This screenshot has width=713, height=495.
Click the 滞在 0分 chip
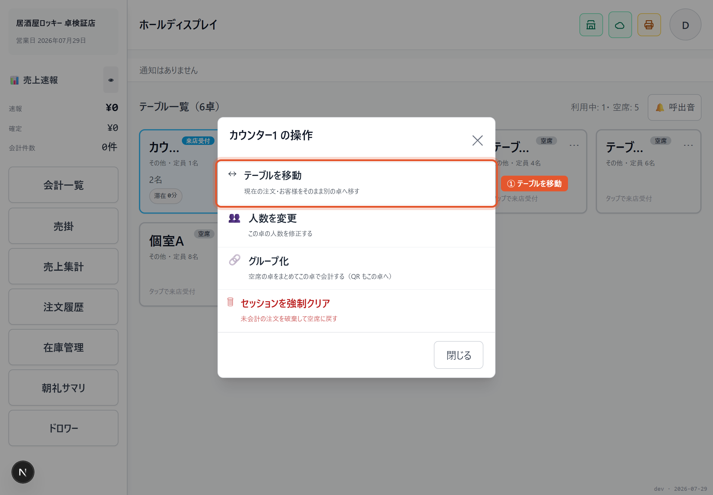point(166,196)
